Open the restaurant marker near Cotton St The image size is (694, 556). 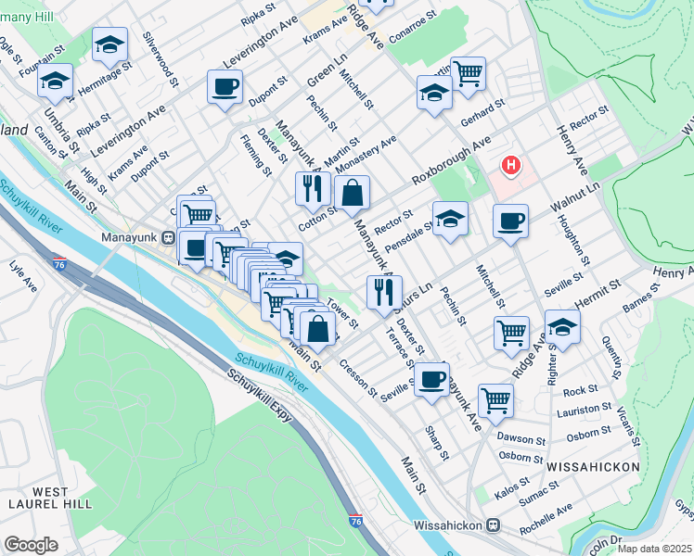pyautogui.click(x=314, y=192)
